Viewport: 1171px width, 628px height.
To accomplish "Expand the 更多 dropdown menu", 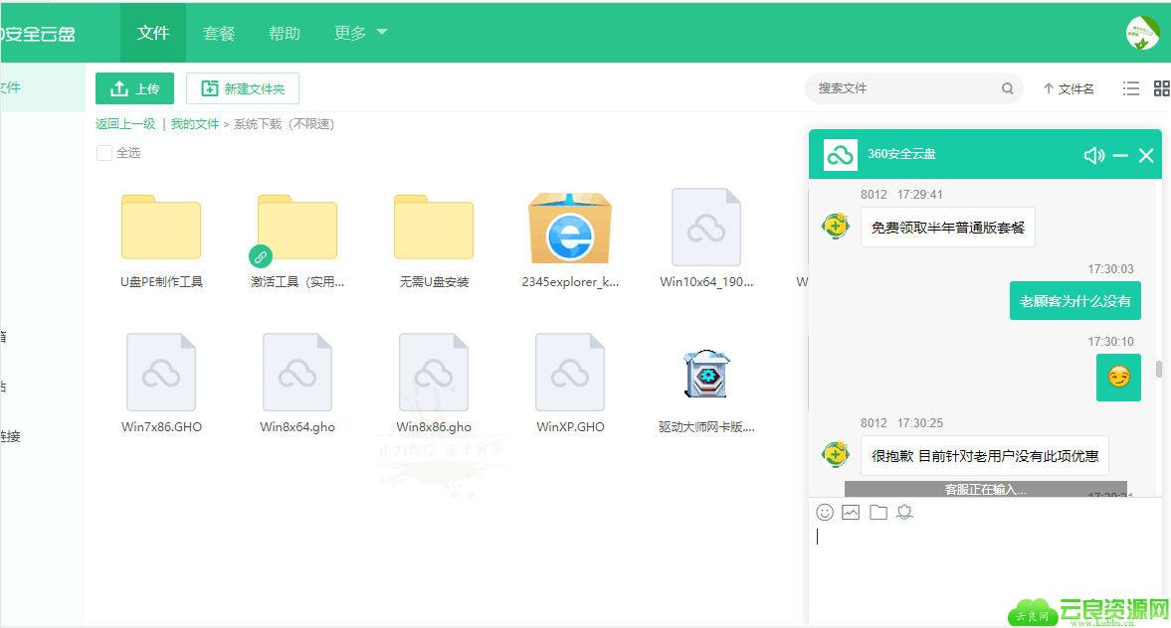I will 360,33.
